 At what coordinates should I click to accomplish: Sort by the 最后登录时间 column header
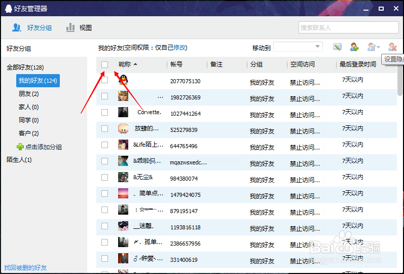pyautogui.click(x=358, y=64)
